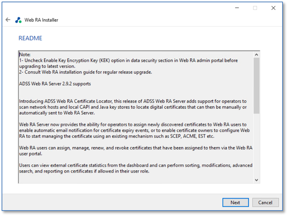Click the Consult Web RA installation guide line
Screen dimensions: 288x216
click(x=86, y=72)
